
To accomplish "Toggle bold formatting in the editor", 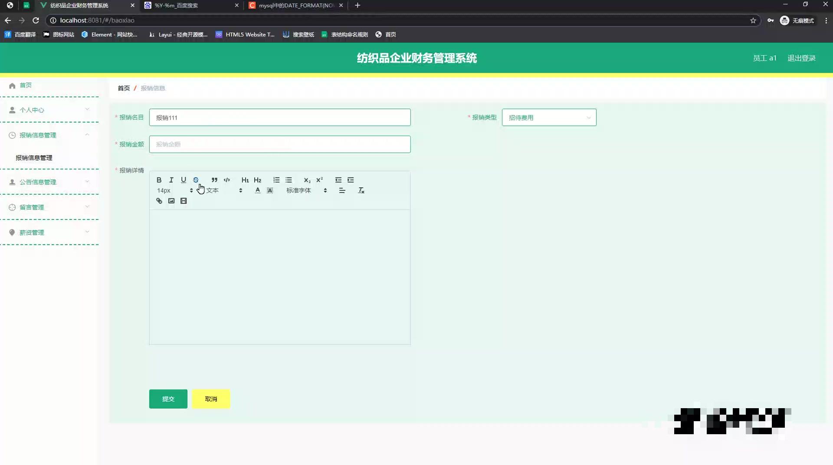I will (159, 180).
